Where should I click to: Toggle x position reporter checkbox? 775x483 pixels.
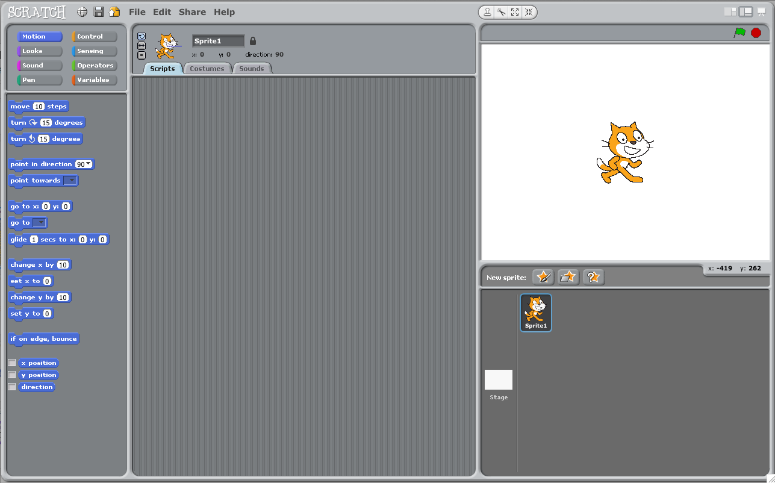click(12, 363)
